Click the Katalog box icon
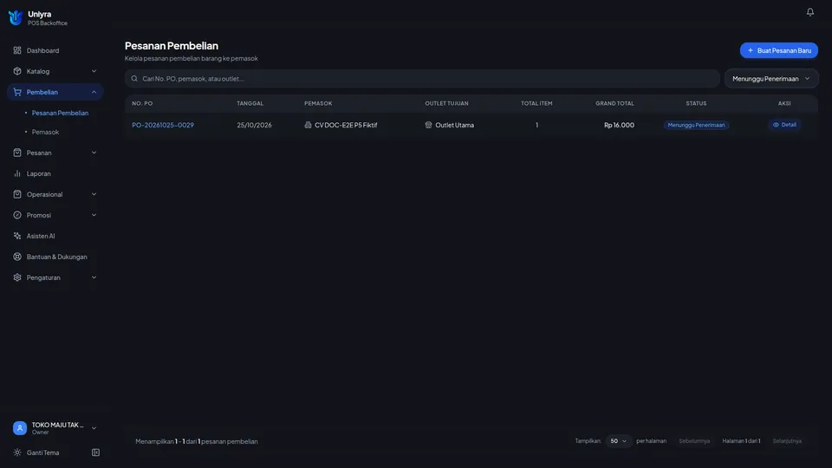832x468 pixels. coord(17,71)
